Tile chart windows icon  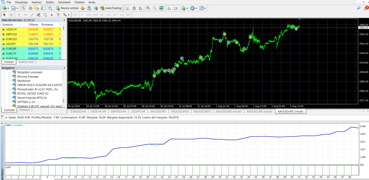[x=161, y=8]
